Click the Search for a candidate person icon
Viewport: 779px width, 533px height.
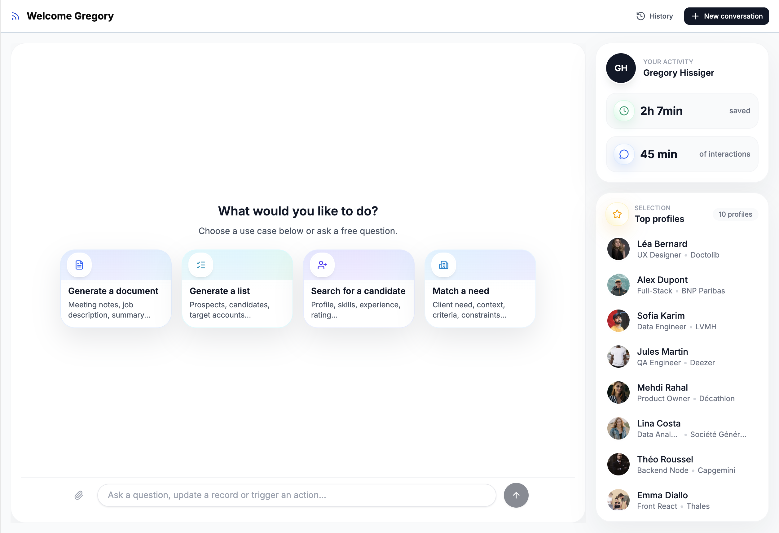322,265
